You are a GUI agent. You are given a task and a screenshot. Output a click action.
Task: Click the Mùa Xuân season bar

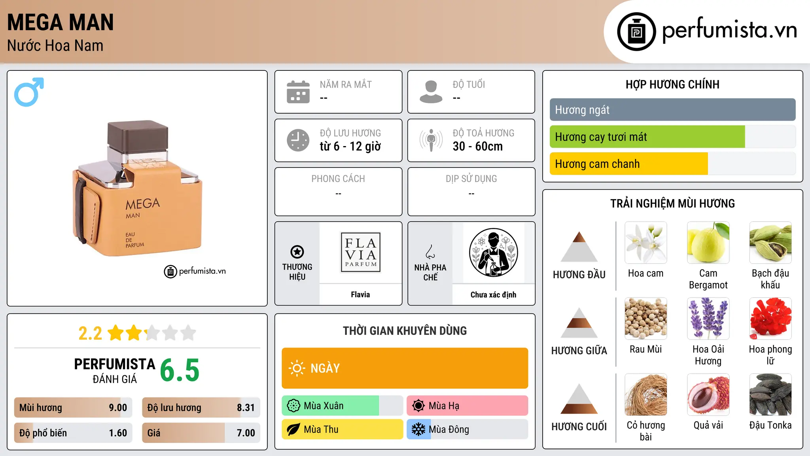(x=343, y=406)
